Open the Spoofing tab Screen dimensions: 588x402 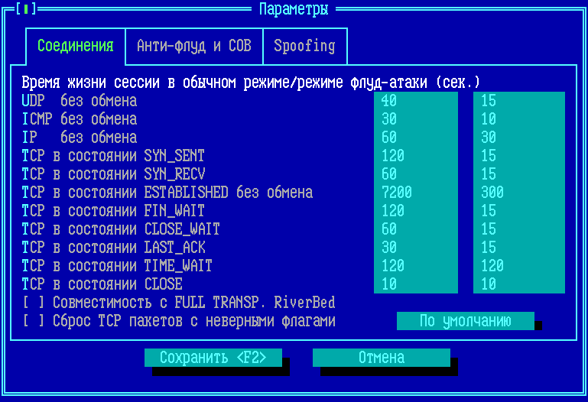pyautogui.click(x=304, y=46)
